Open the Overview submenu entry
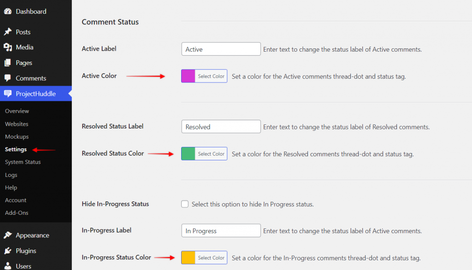The image size is (472, 270). click(x=17, y=111)
